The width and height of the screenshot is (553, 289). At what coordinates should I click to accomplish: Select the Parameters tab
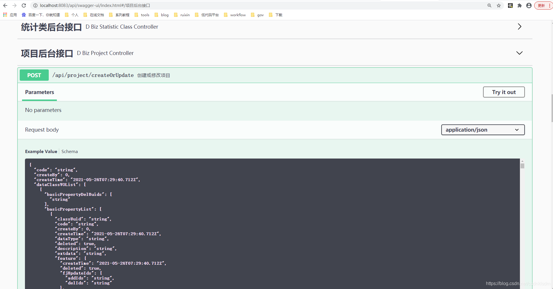coord(39,92)
